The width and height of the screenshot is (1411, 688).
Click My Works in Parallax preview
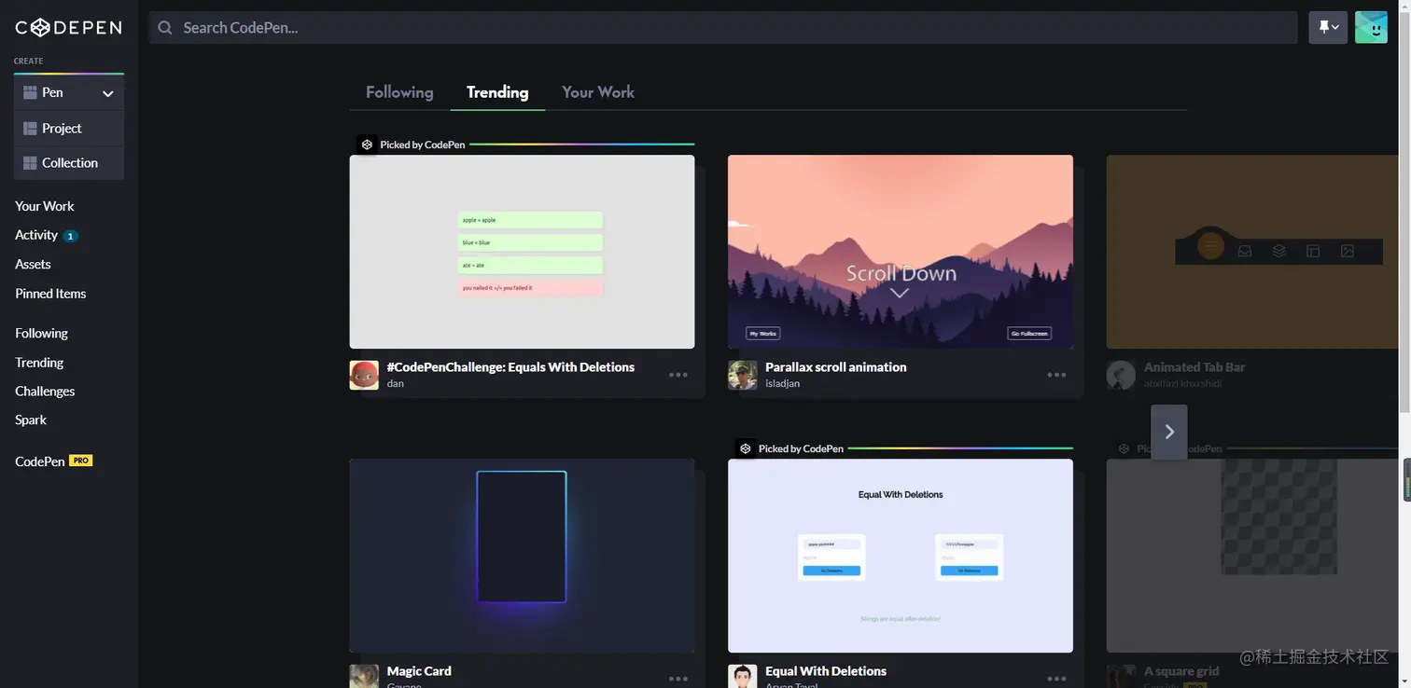pos(762,333)
